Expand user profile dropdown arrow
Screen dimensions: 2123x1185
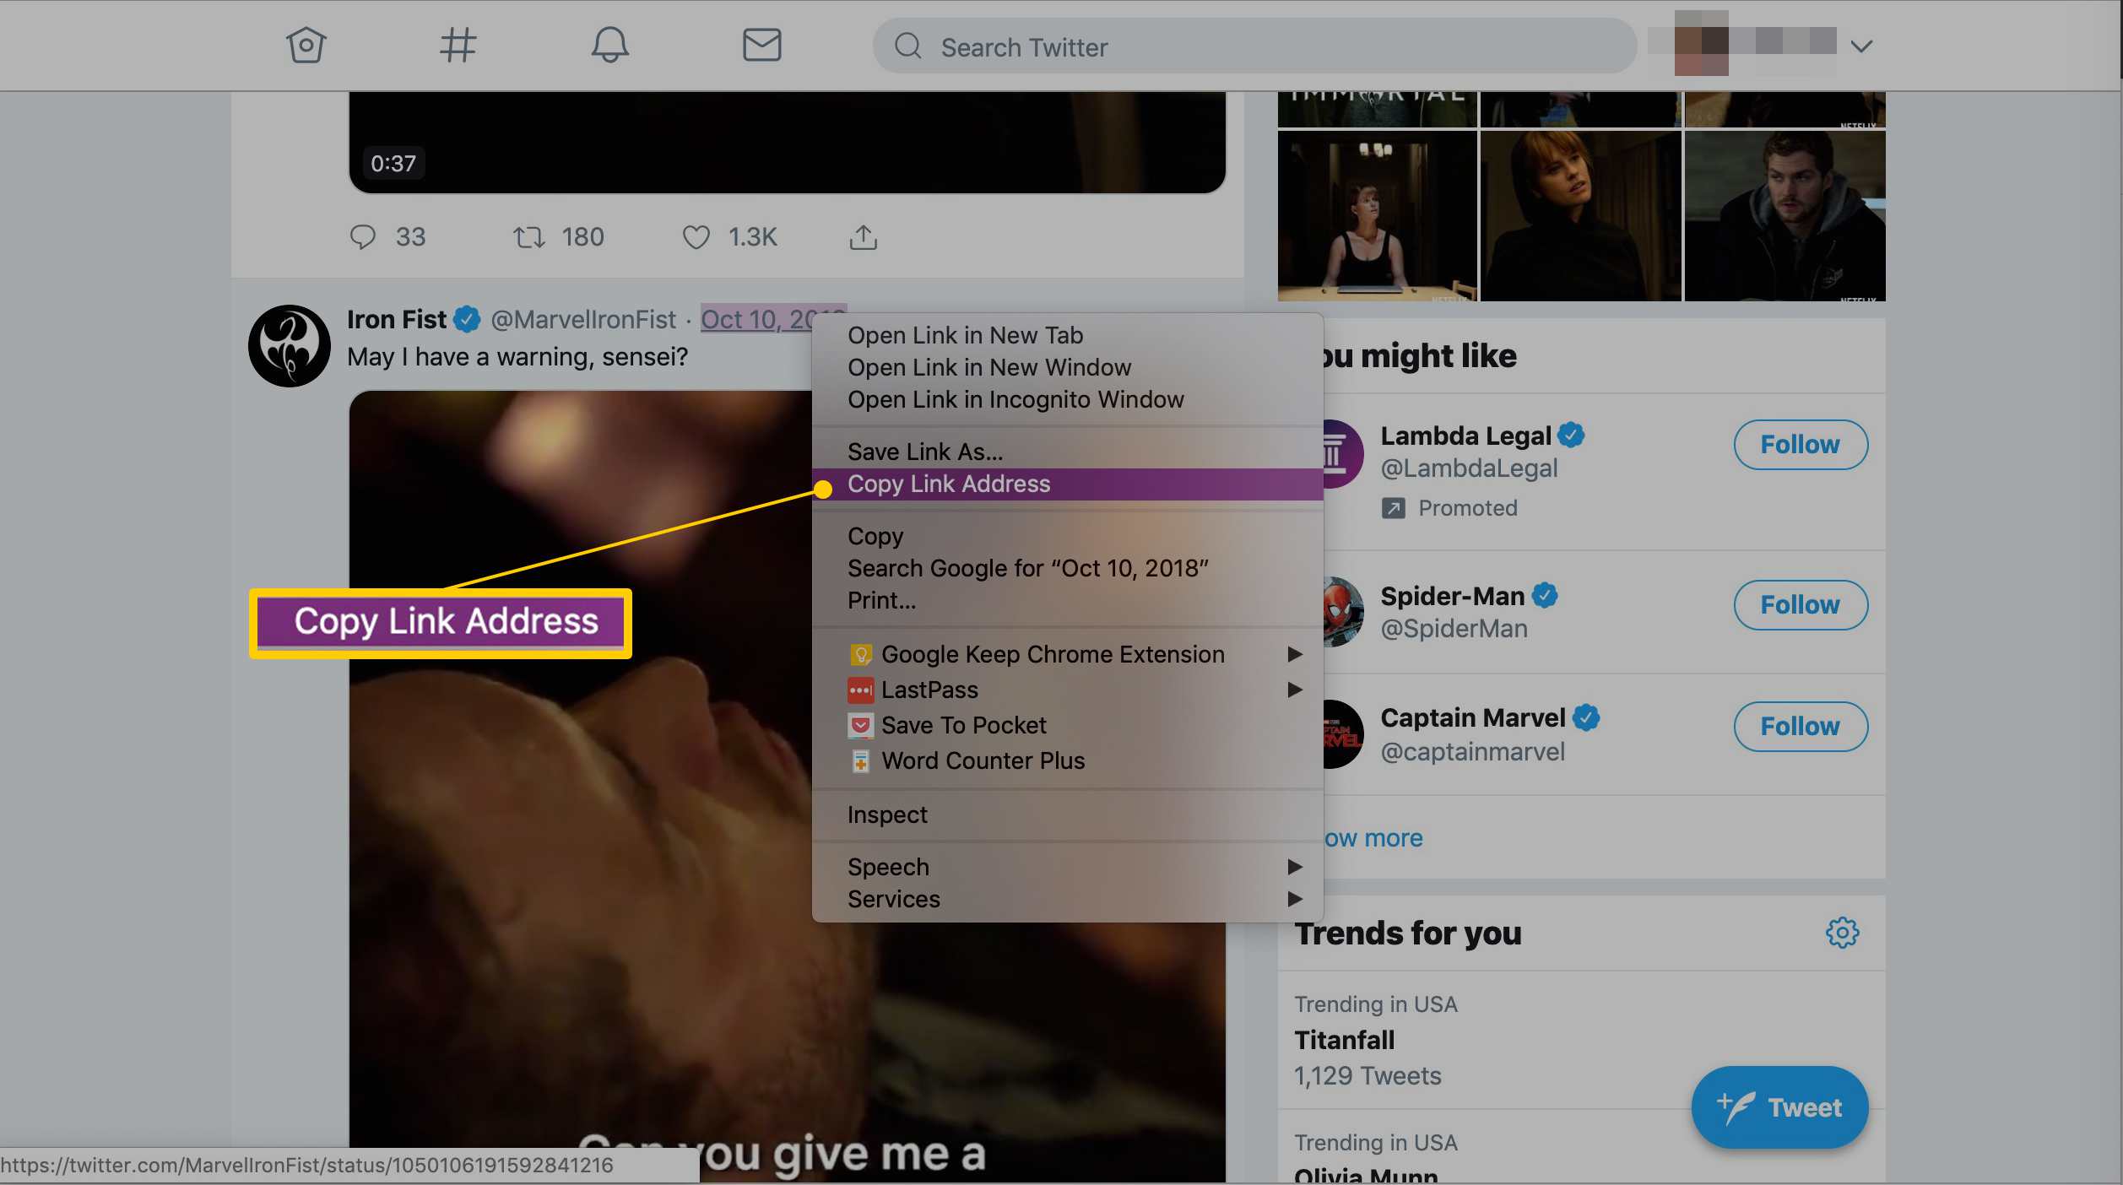pos(1864,44)
